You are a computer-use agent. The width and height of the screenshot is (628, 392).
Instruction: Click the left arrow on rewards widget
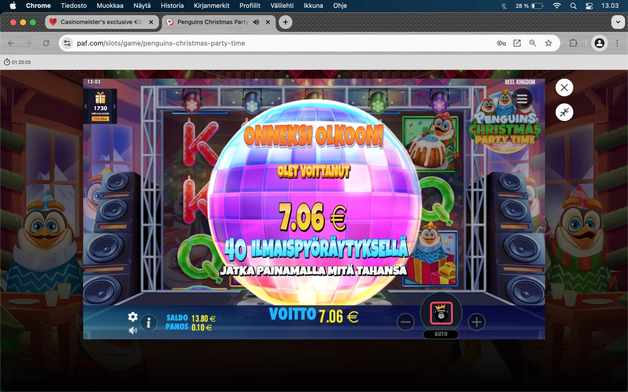point(86,106)
